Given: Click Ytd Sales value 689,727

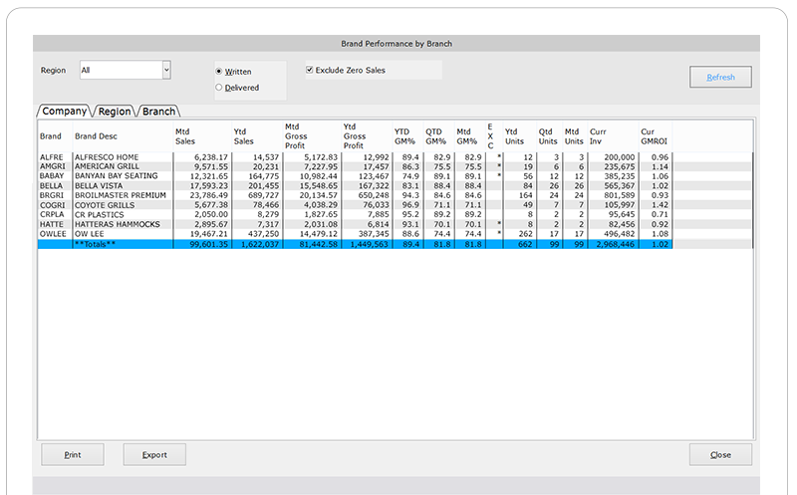Looking at the screenshot, I should tap(264, 195).
